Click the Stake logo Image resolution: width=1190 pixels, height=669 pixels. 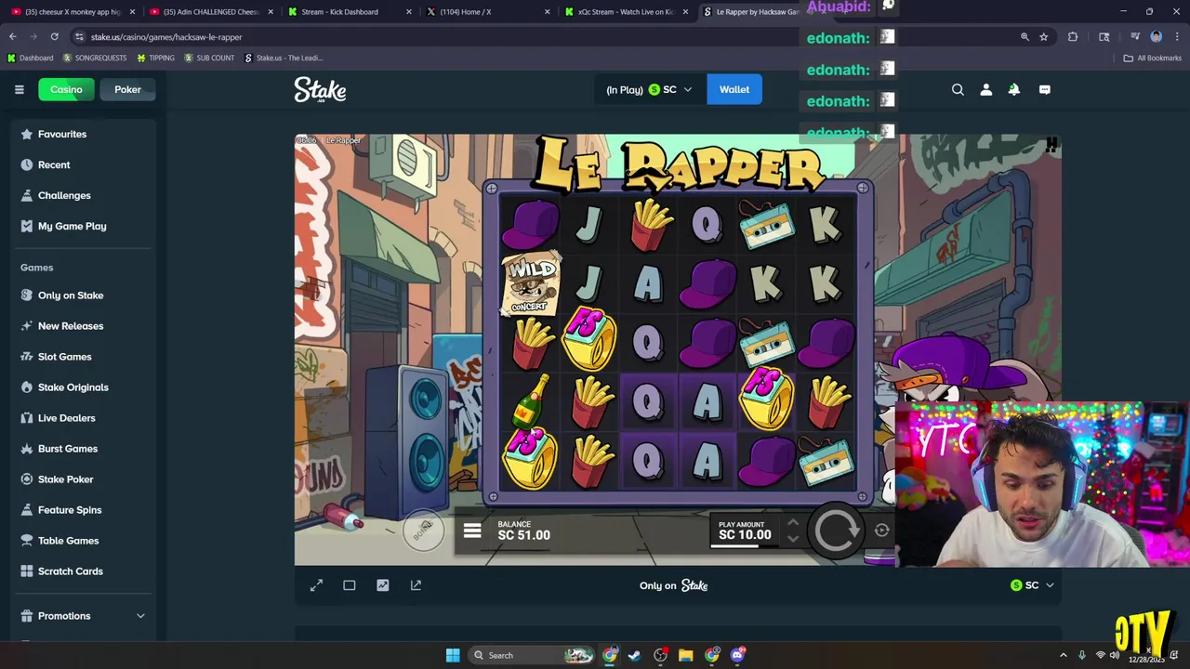pyautogui.click(x=320, y=89)
